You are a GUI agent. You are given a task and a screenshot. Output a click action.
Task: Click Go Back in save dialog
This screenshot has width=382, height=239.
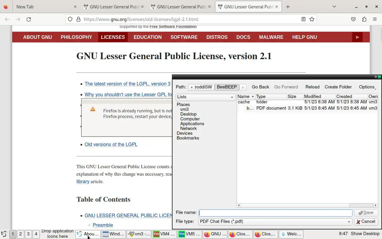[x=261, y=87]
